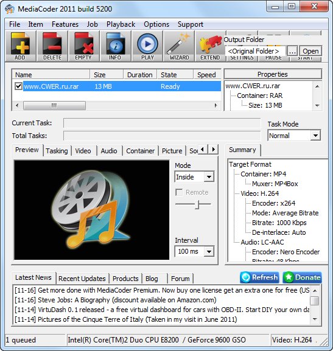The width and height of the screenshot is (333, 351).
Task: Click the file list horizontal scrollbar thumb
Action: [x=54, y=105]
